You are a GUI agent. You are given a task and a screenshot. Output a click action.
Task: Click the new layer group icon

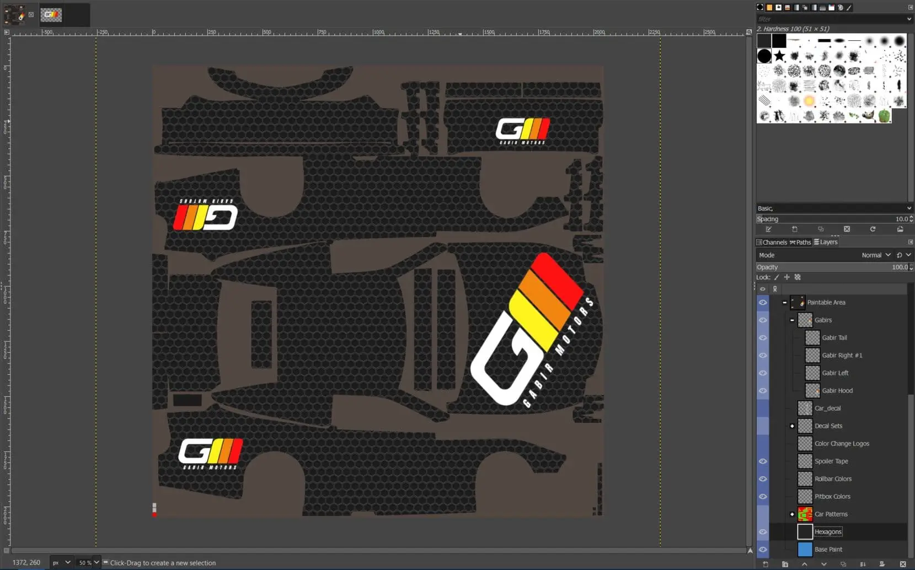(x=785, y=564)
